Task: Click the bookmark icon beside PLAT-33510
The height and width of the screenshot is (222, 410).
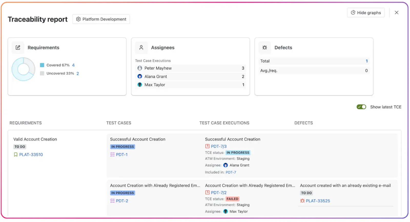Action: coord(16,155)
